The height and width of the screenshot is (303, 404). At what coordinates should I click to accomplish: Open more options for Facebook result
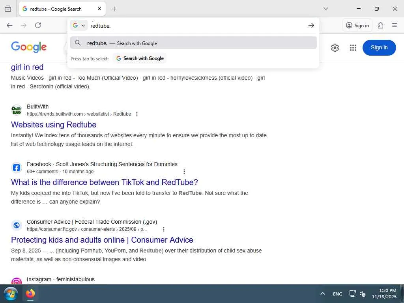(184, 172)
